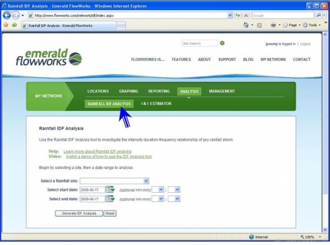Viewport: 330px width, 245px height.
Task: Click the address bar URL field
Action: [x=127, y=15]
